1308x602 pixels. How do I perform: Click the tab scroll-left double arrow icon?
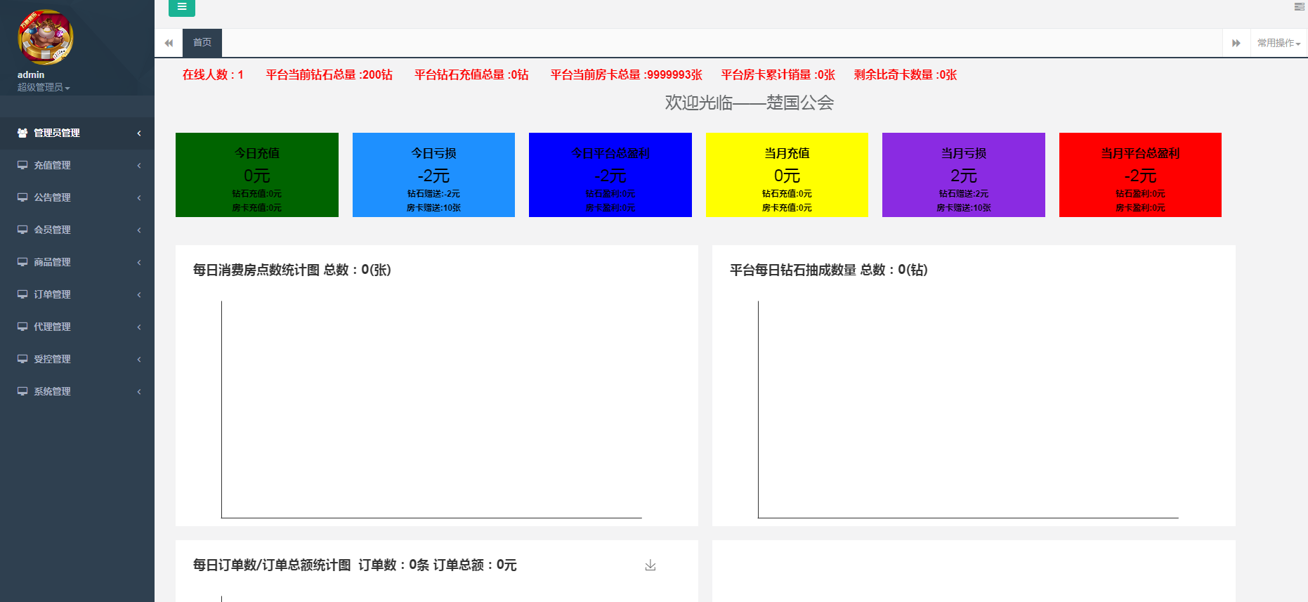click(169, 43)
